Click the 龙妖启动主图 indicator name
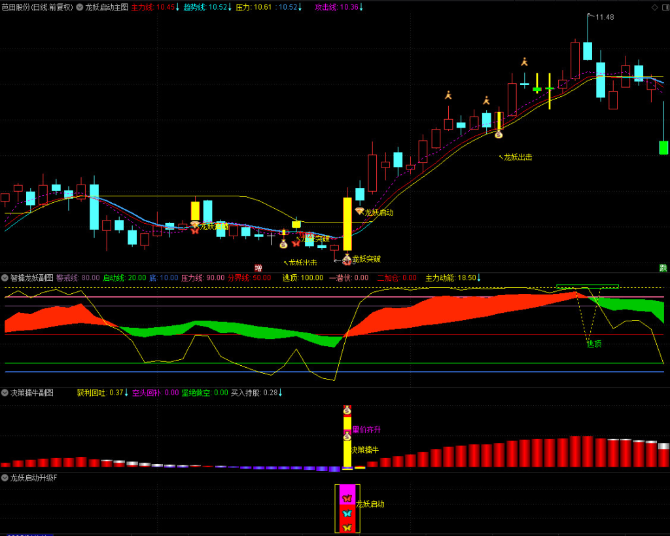 pyautogui.click(x=107, y=7)
